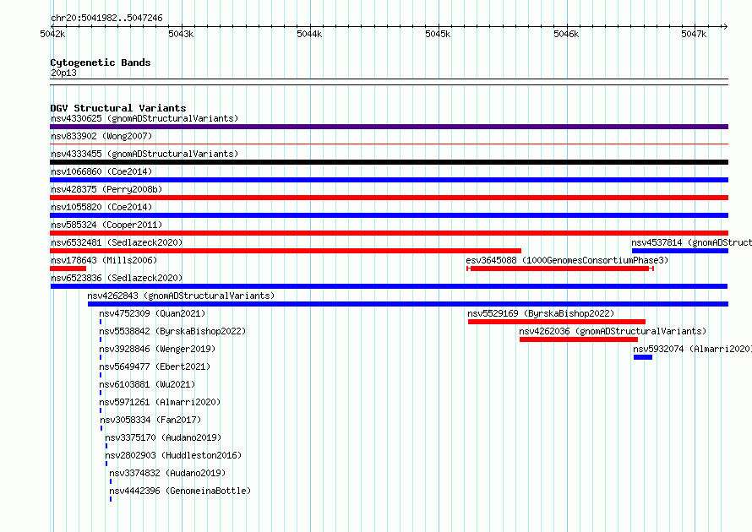
Task: Open nsv5649477 (Ebert2021) label
Action: click(155, 366)
